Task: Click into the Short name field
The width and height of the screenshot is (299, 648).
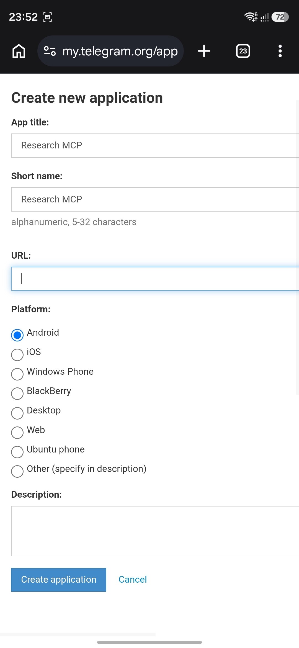Action: (x=155, y=199)
